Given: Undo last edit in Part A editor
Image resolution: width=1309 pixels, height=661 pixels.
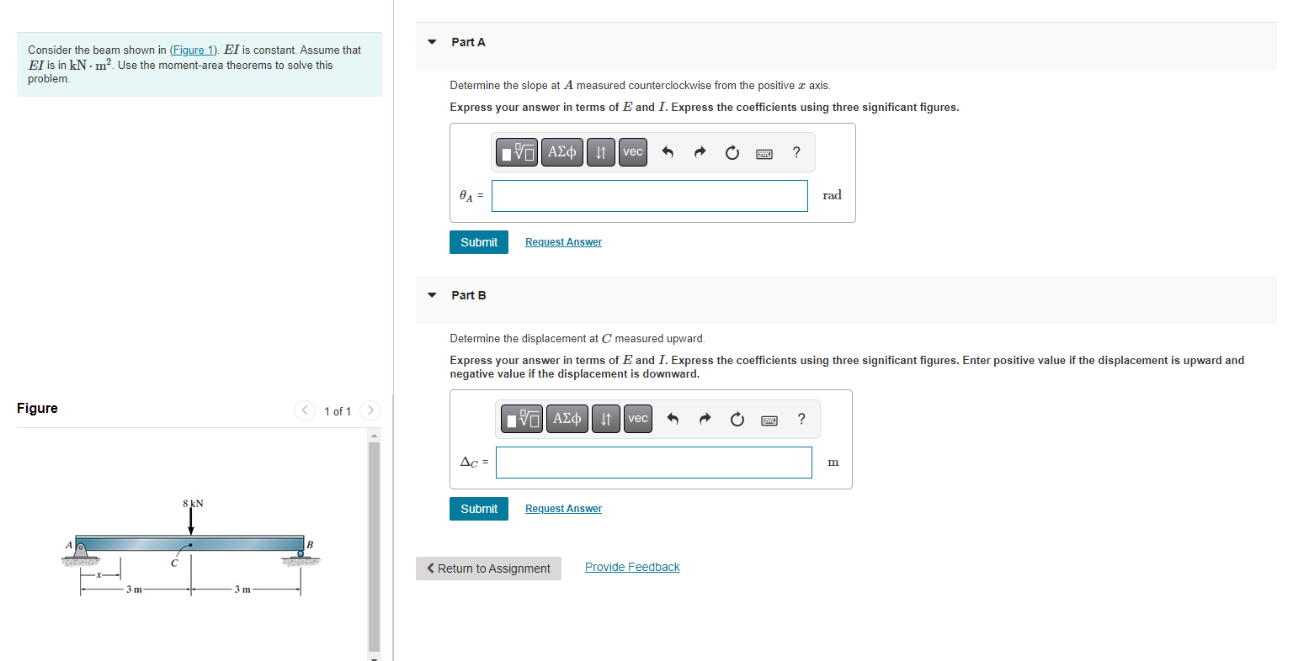Looking at the screenshot, I should [x=668, y=152].
